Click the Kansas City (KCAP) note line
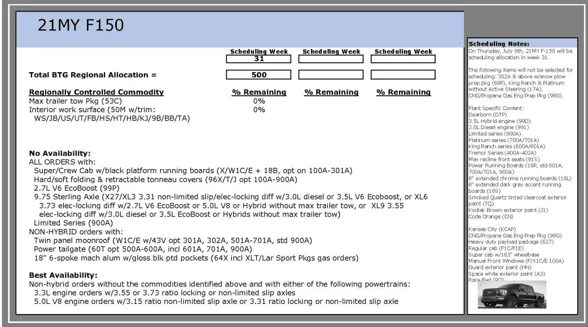The height and width of the screenshot is (327, 588). pos(492,229)
